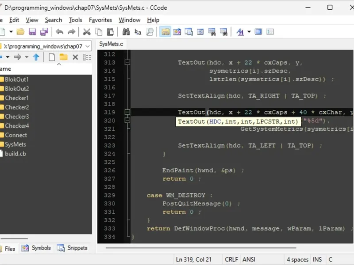354x265 pixels.
Task: Click the 4 spaces indentation indicator
Action: coord(297,260)
